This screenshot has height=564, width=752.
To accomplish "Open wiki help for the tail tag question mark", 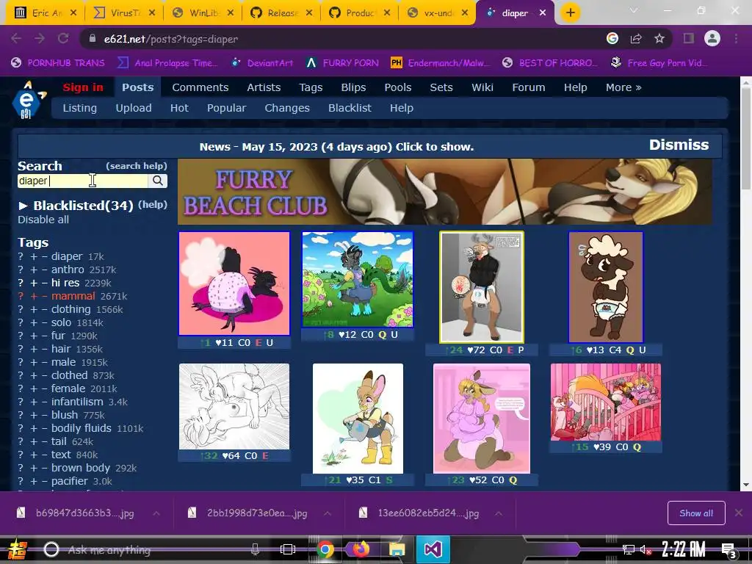I will coord(21,441).
